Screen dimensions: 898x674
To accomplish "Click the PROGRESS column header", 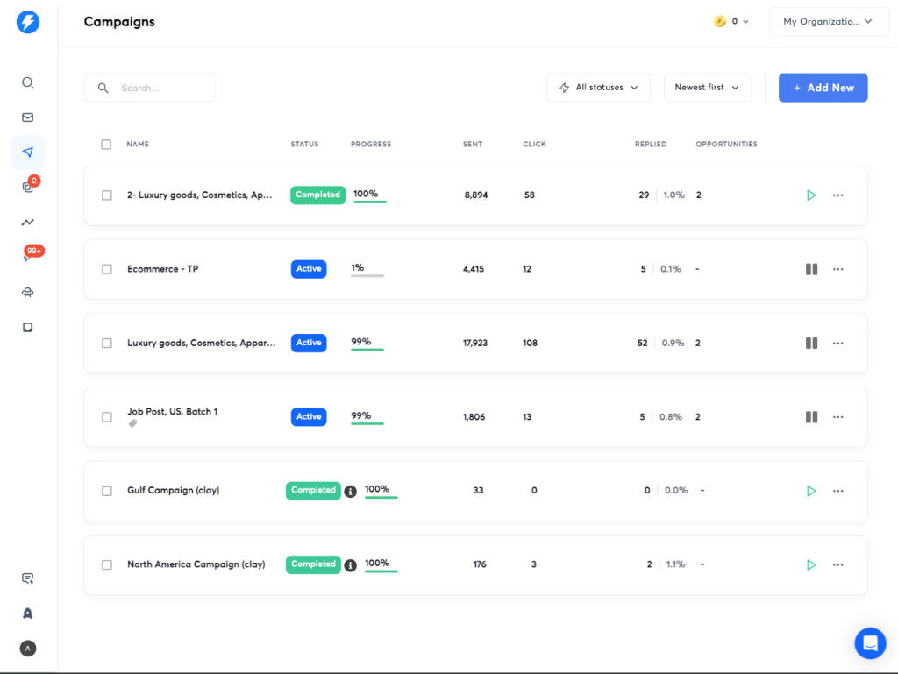I will pos(371,145).
